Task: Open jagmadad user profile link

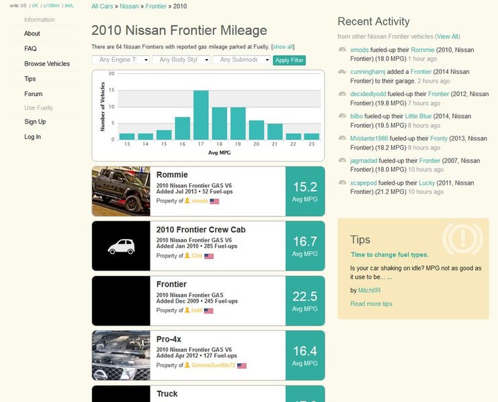Action: 364,161
